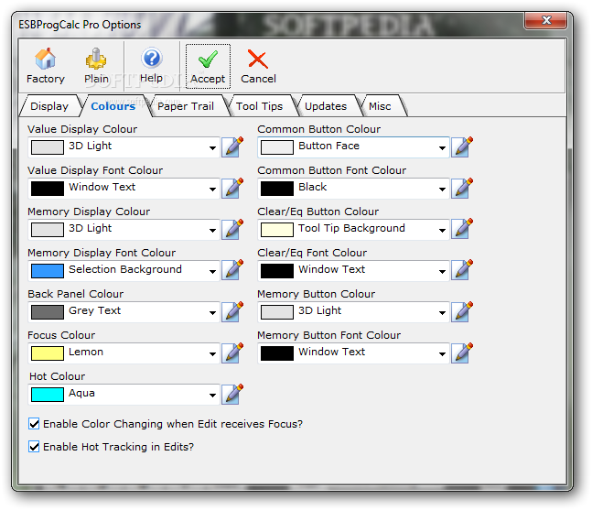Expand Clear/Eq Font Colour dropdown

pos(442,271)
